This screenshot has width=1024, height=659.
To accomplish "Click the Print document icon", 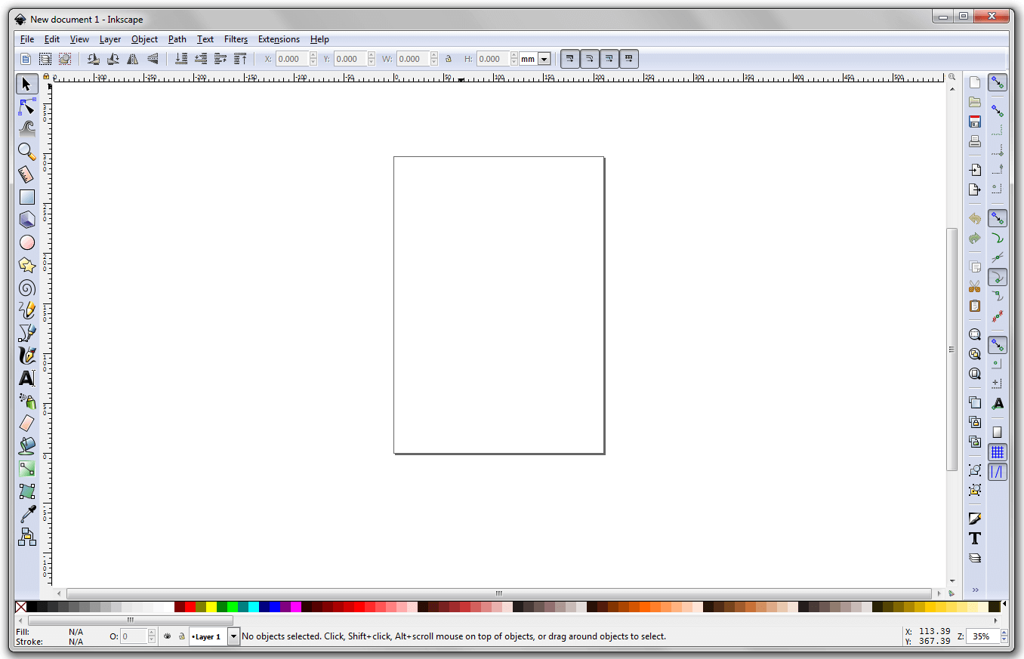I will coord(975,141).
